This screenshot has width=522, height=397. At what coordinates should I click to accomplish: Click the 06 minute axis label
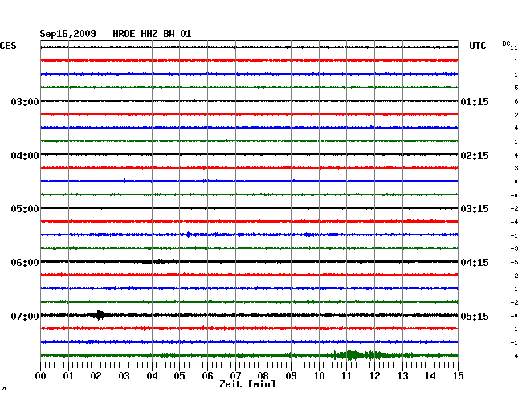(x=207, y=376)
